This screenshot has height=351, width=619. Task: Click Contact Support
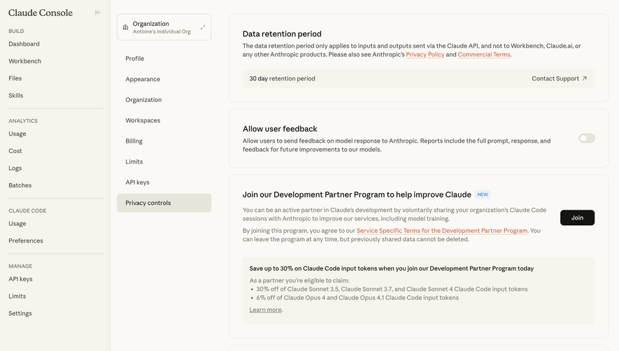click(559, 78)
